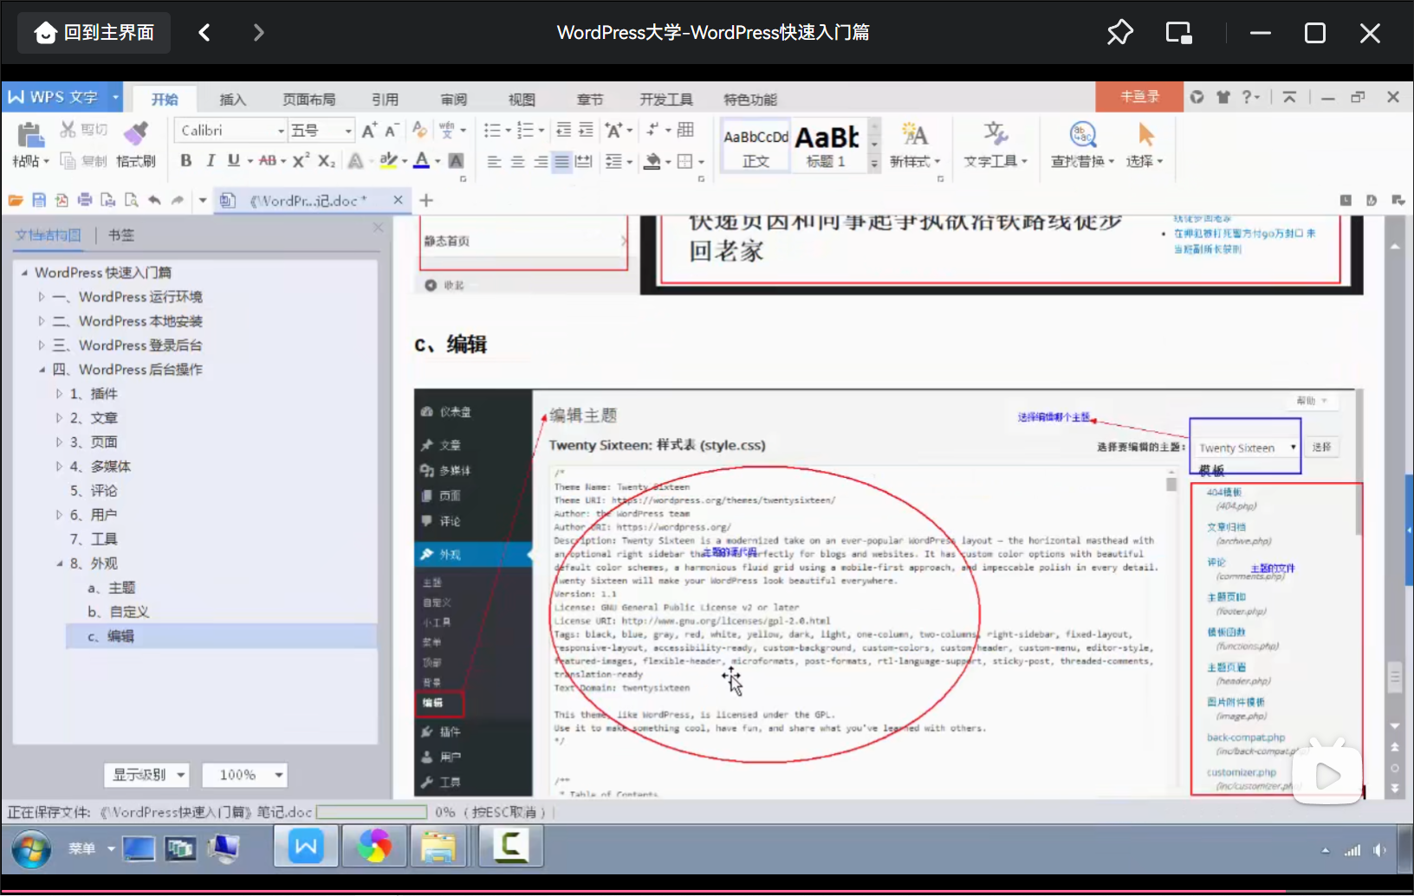Select b、自定义 in document outline
The width and height of the screenshot is (1414, 896).
[118, 612]
